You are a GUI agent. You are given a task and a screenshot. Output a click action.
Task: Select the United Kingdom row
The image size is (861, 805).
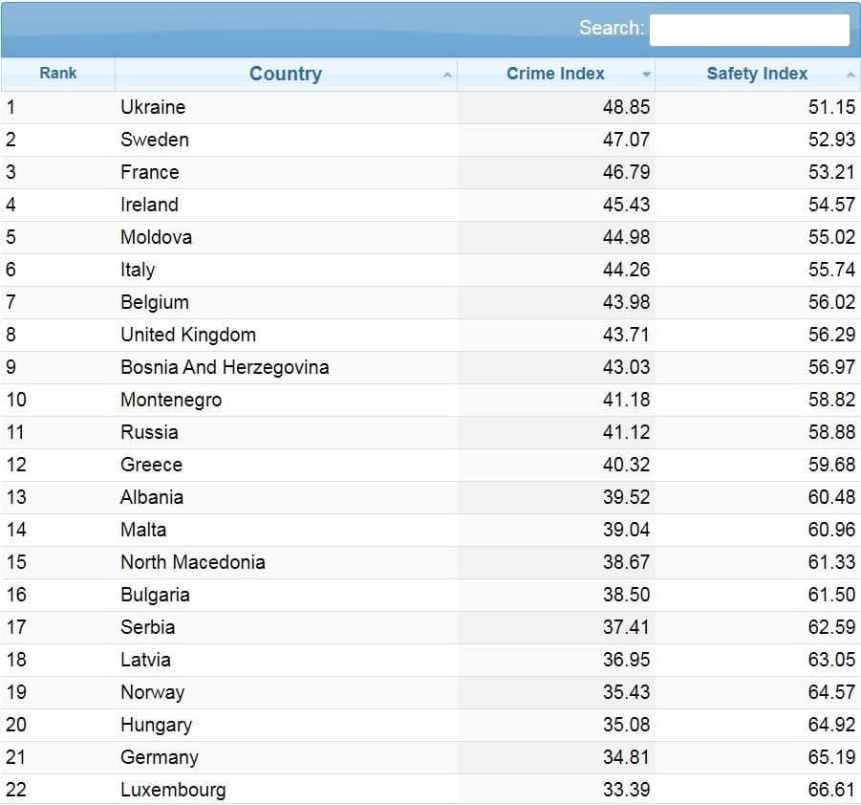(x=188, y=335)
